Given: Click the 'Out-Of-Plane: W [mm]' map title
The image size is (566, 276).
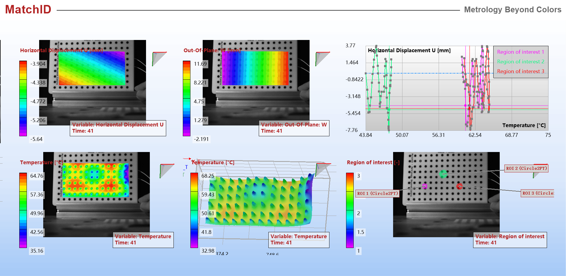Looking at the screenshot, I should (212, 50).
